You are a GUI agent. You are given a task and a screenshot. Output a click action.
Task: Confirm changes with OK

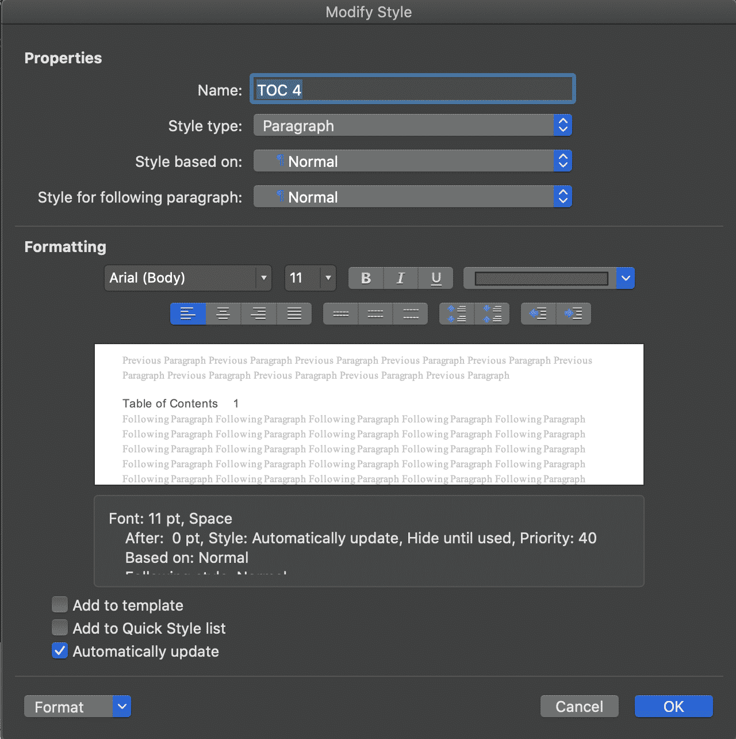tap(673, 706)
